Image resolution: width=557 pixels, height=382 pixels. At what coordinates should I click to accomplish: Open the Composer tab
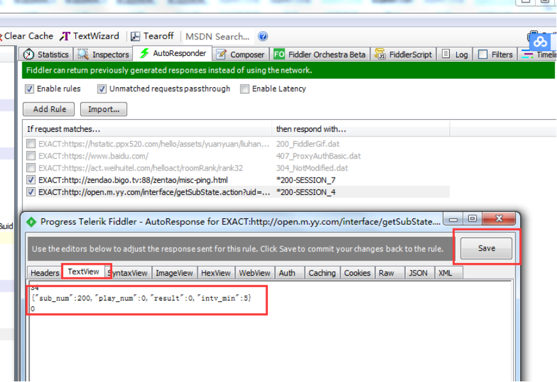tap(241, 54)
